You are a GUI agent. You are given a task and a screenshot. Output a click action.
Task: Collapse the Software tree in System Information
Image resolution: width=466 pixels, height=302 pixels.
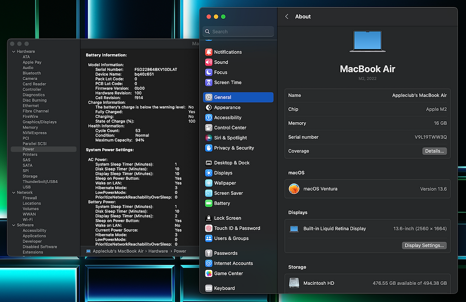(13, 225)
